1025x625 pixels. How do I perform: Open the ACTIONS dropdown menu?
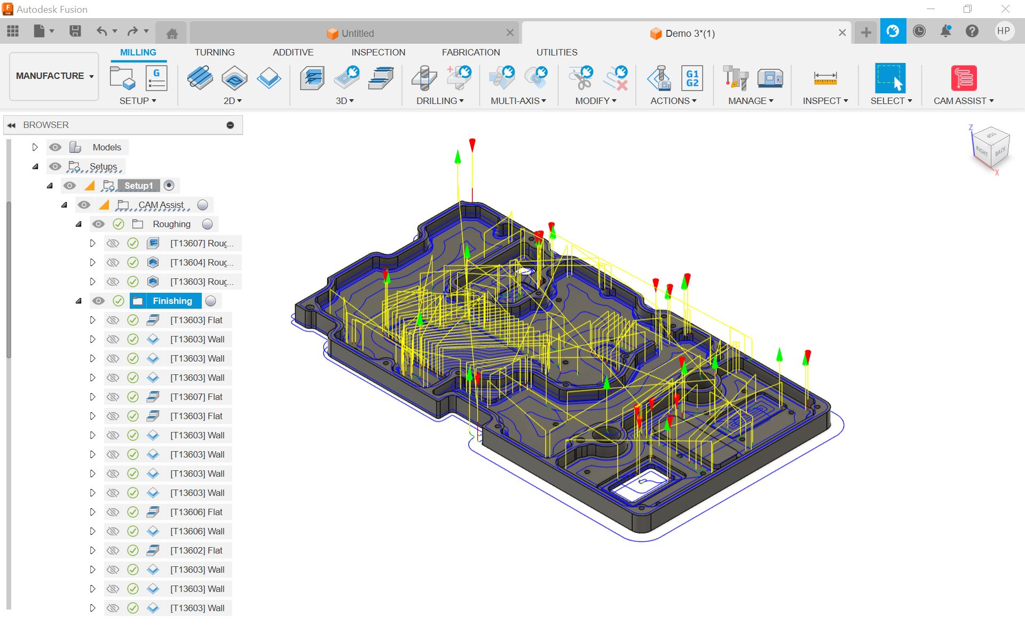(x=673, y=101)
